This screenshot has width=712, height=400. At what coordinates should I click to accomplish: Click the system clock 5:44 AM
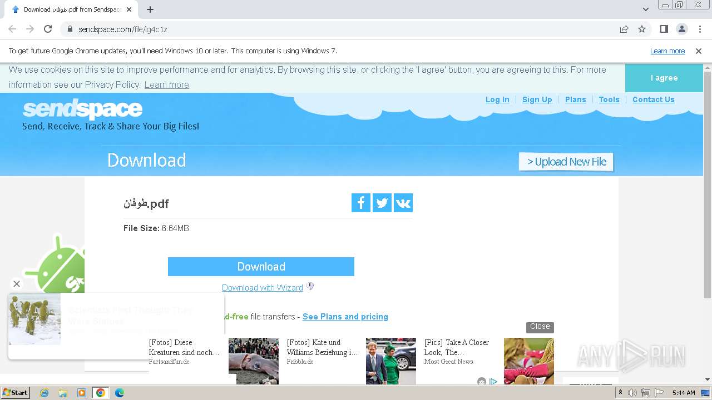click(684, 393)
